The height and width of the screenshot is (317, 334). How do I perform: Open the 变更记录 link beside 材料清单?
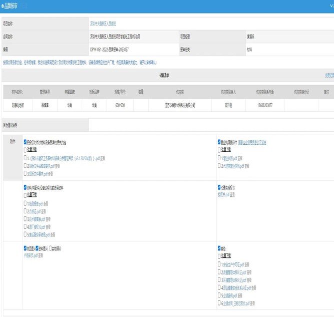coord(329,75)
